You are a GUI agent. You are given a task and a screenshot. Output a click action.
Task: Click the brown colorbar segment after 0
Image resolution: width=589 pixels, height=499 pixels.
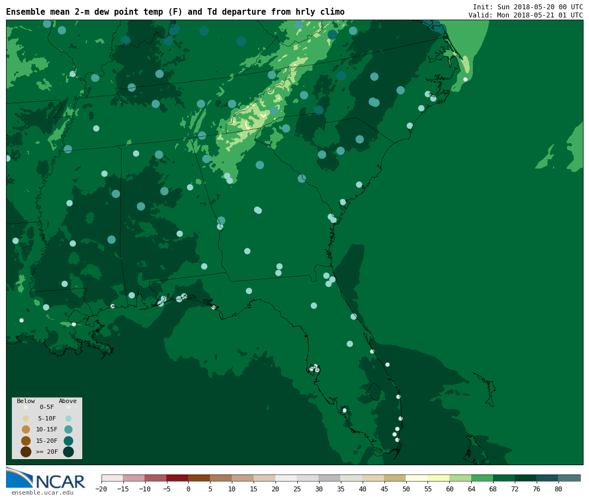point(199,478)
